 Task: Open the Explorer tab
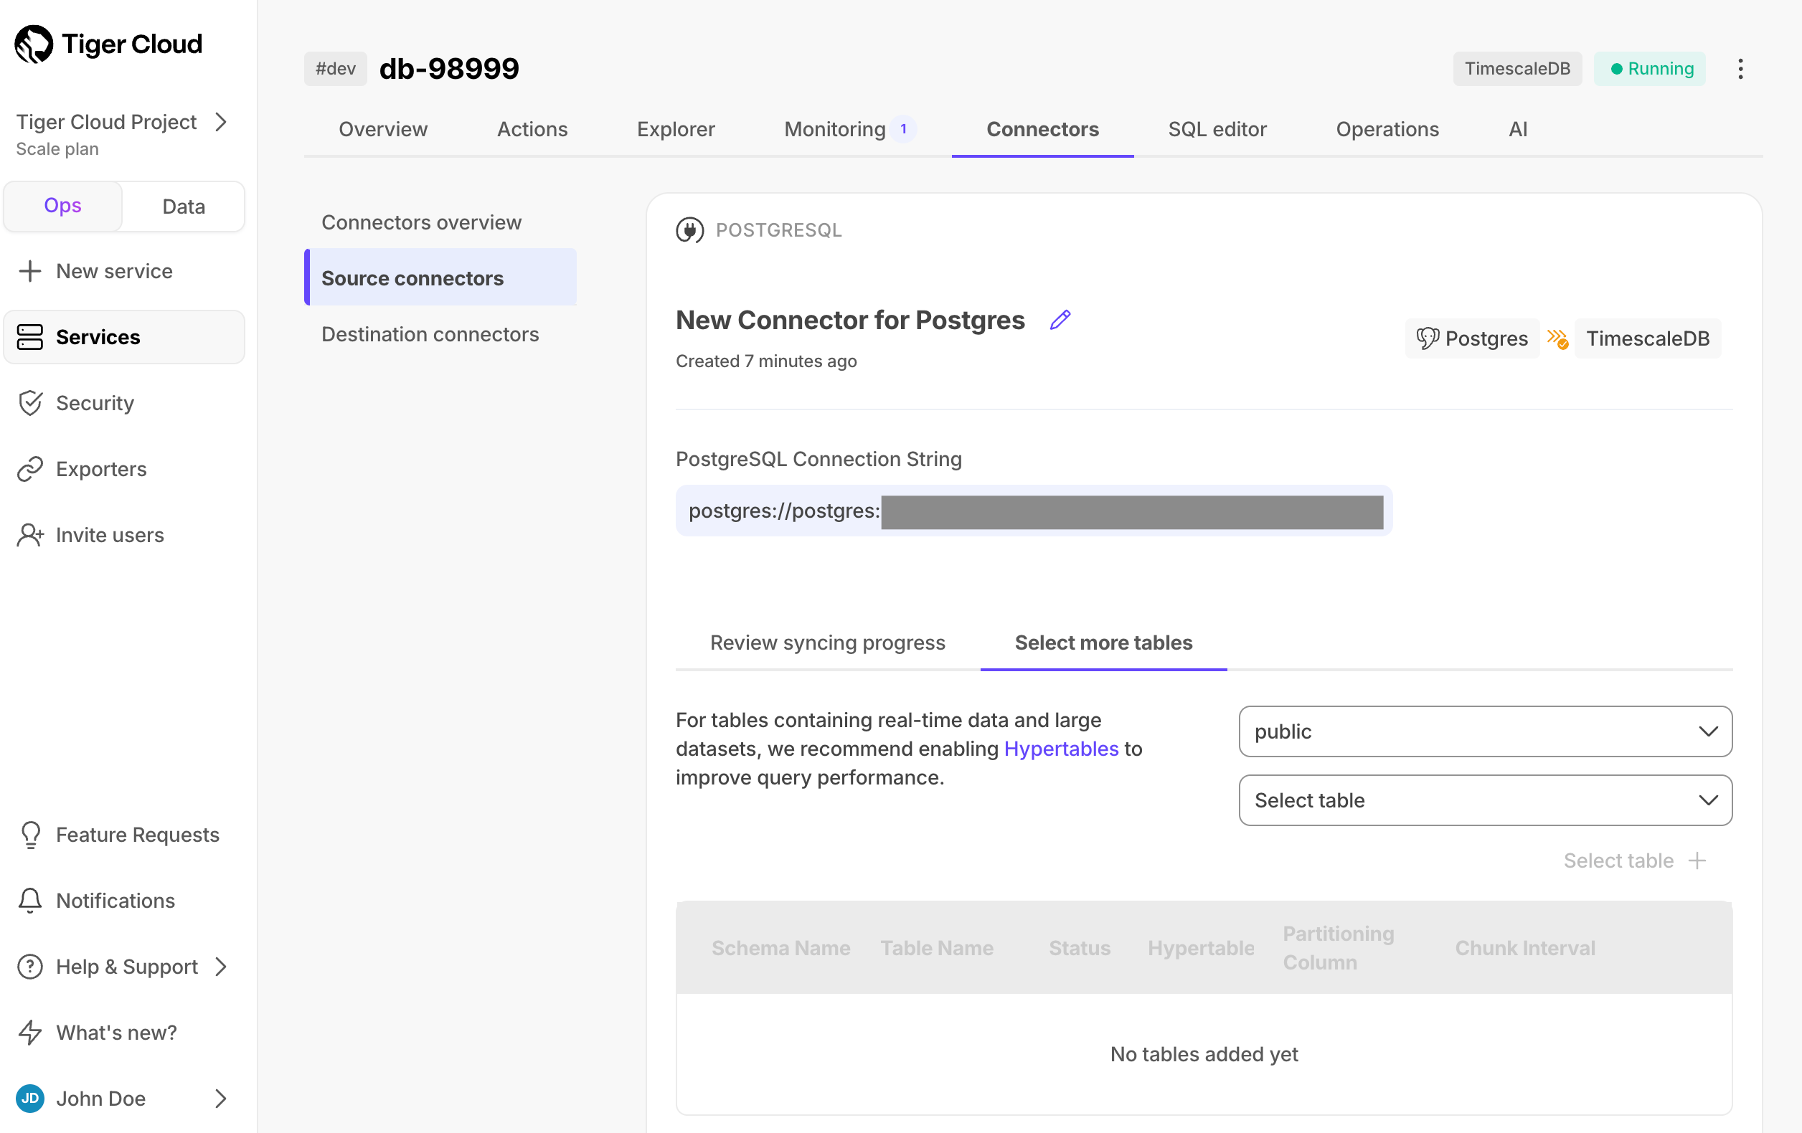[676, 129]
